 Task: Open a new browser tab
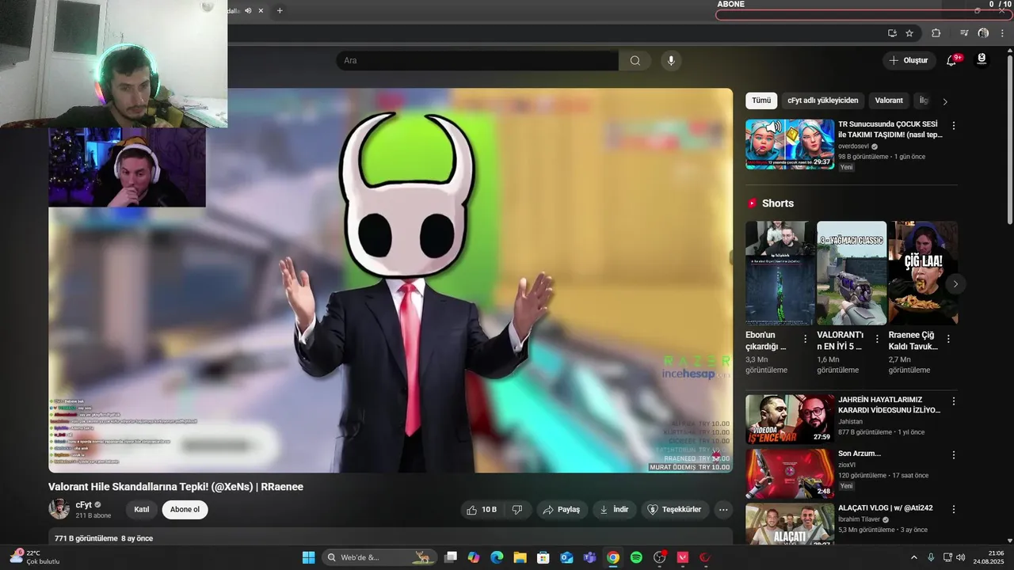click(x=280, y=10)
